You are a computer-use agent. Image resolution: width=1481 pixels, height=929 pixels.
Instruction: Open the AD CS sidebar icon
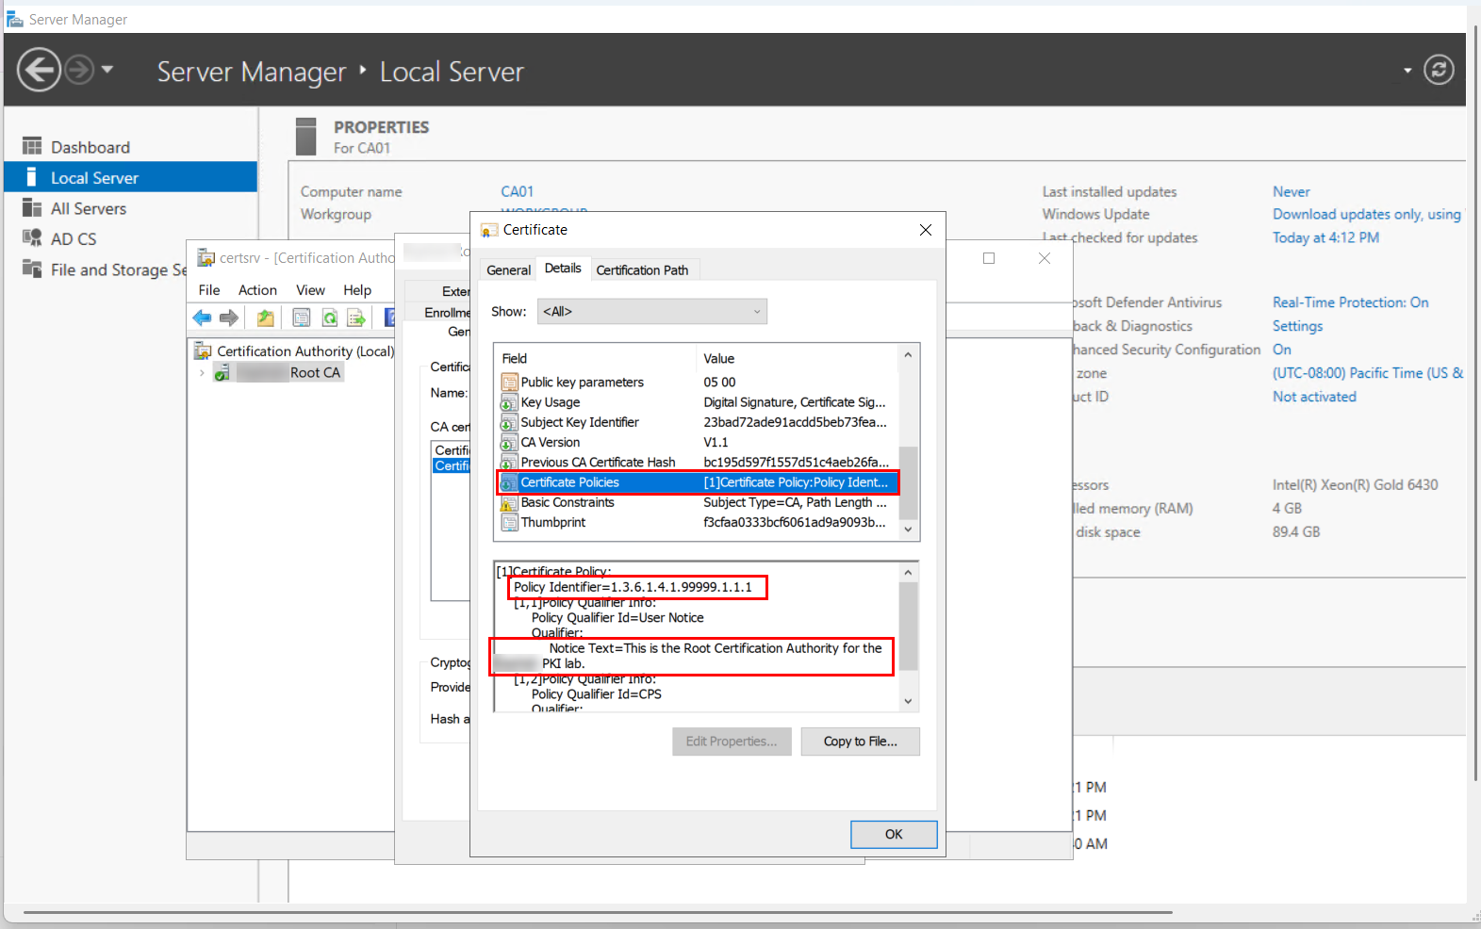tap(32, 238)
